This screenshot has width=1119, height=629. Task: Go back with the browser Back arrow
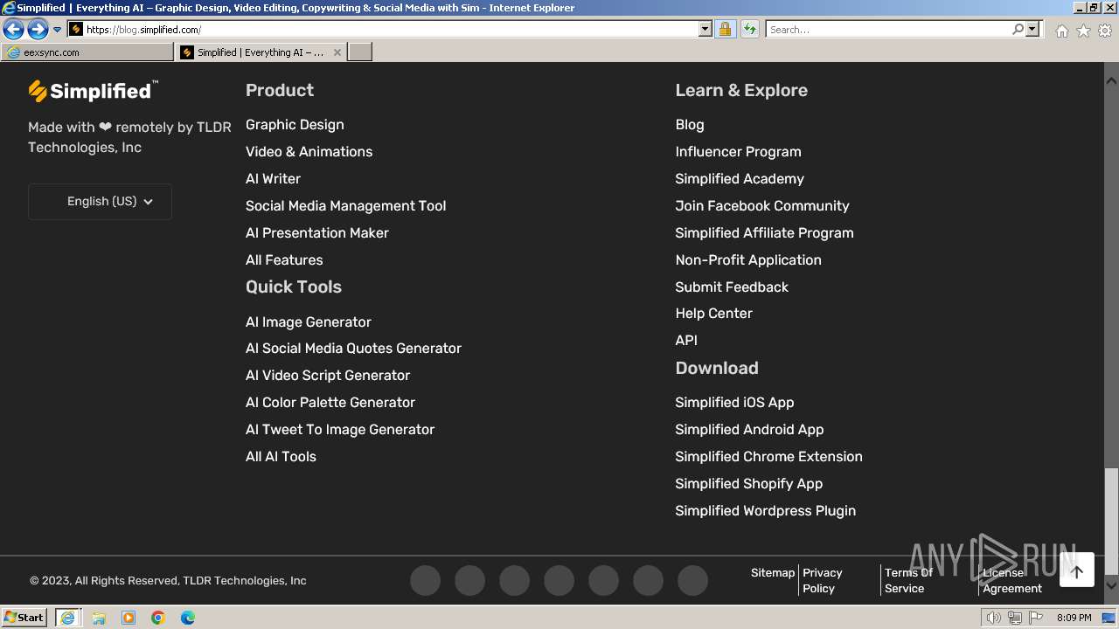click(13, 30)
